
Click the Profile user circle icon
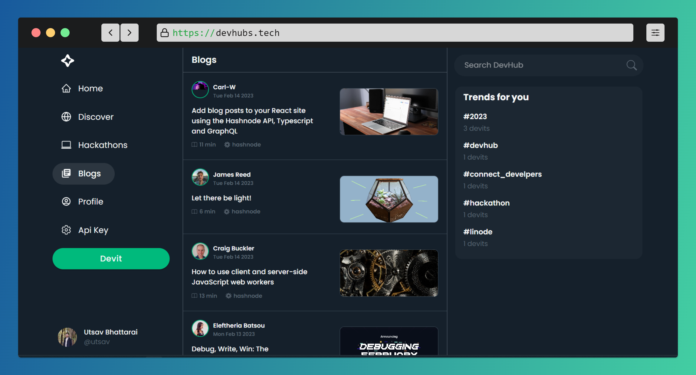(x=66, y=202)
